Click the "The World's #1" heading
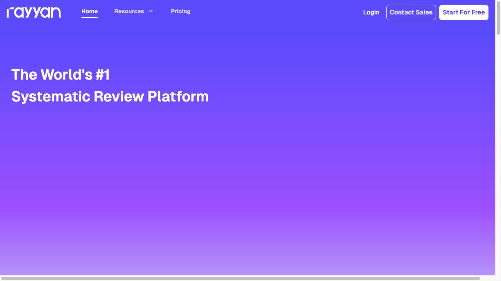 point(61,75)
